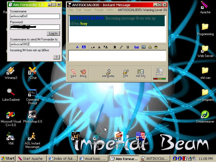Switch to ANTISOCIAL taskbar item
Viewport: 216px width, 162px height.
tap(155, 158)
